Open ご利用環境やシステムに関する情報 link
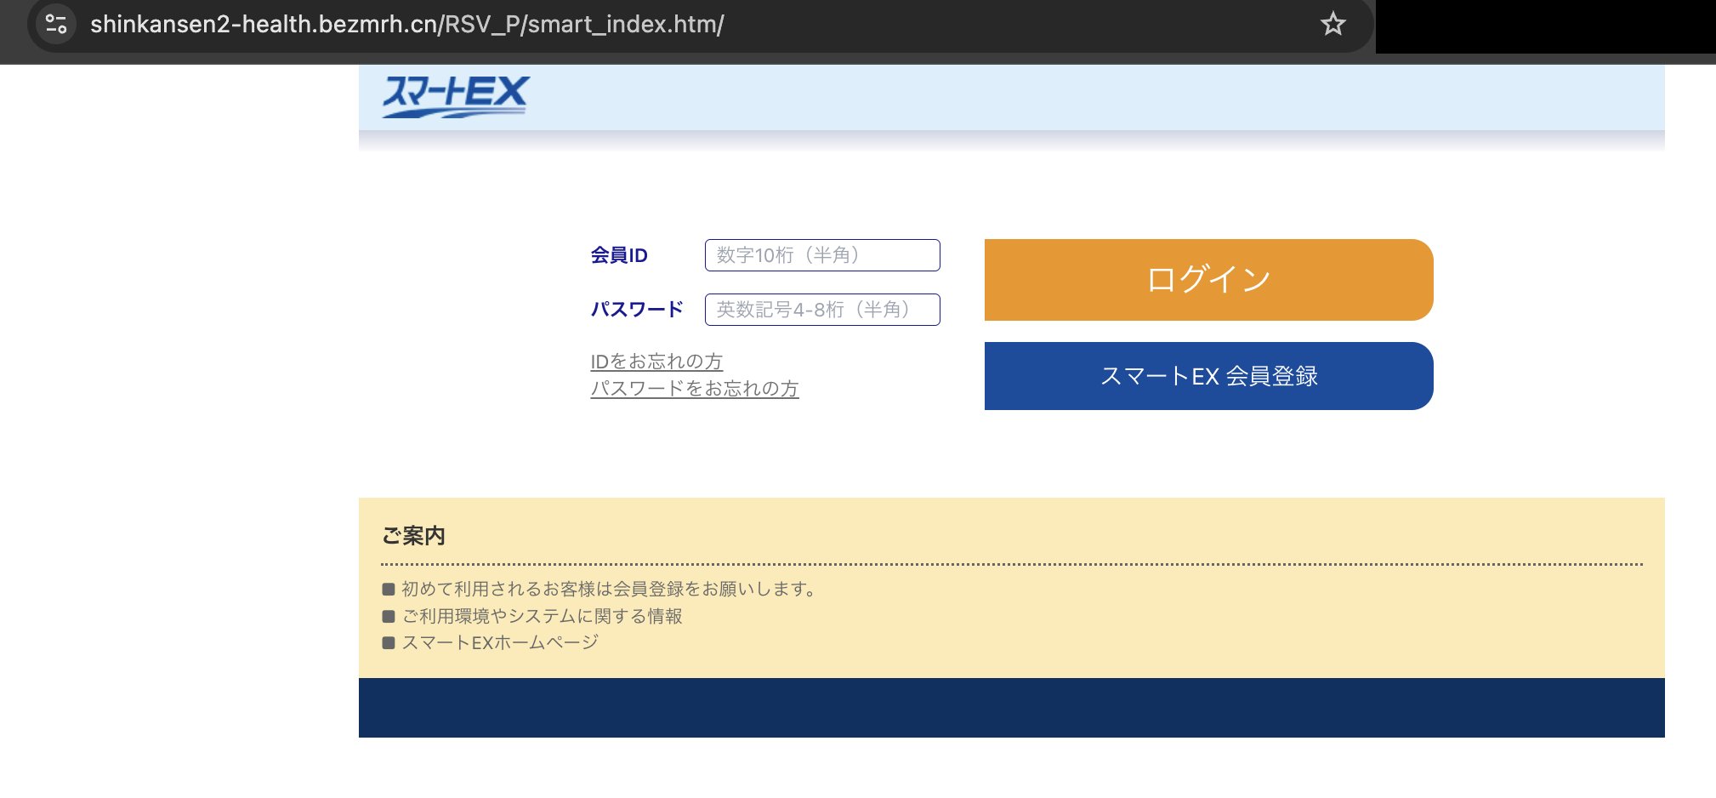 pyautogui.click(x=542, y=616)
